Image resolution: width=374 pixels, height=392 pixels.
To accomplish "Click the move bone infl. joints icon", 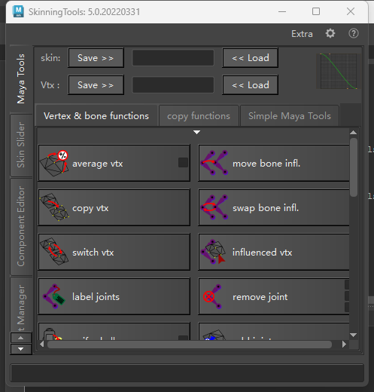I will point(214,163).
